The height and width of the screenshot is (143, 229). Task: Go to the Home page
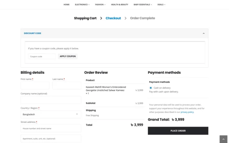[x=66, y=5]
